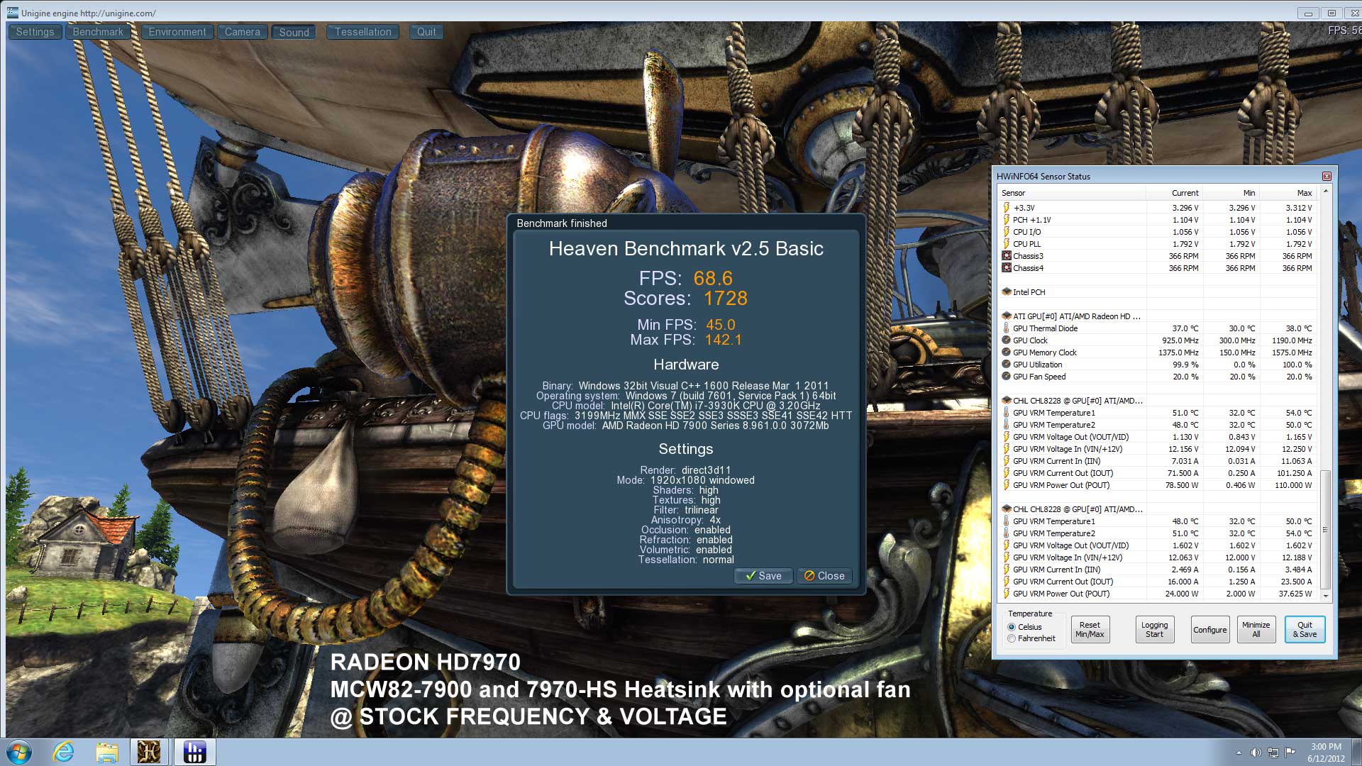Open the Settings menu in Heaven

coord(35,32)
